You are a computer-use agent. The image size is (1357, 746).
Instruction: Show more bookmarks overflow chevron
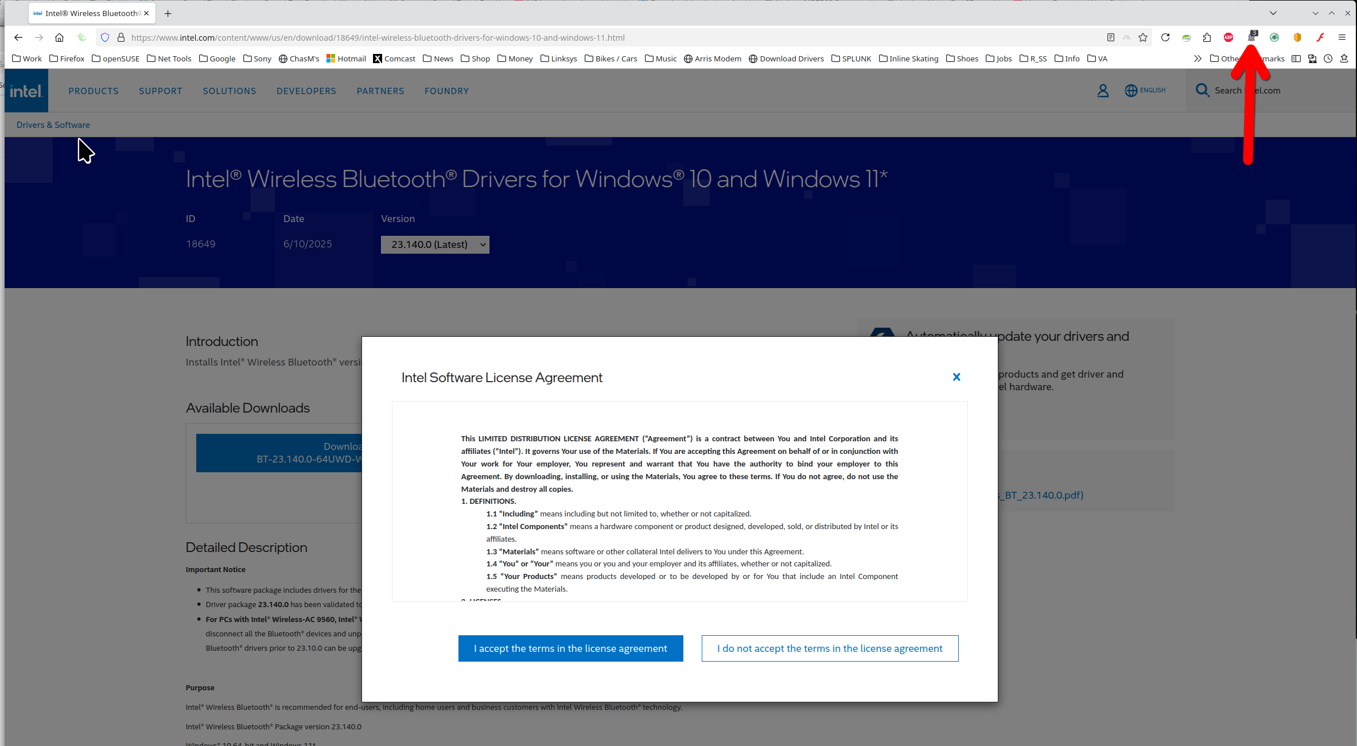click(x=1197, y=59)
